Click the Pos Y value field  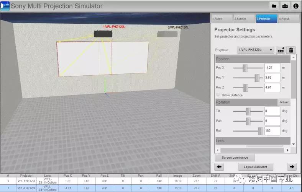click(272, 78)
